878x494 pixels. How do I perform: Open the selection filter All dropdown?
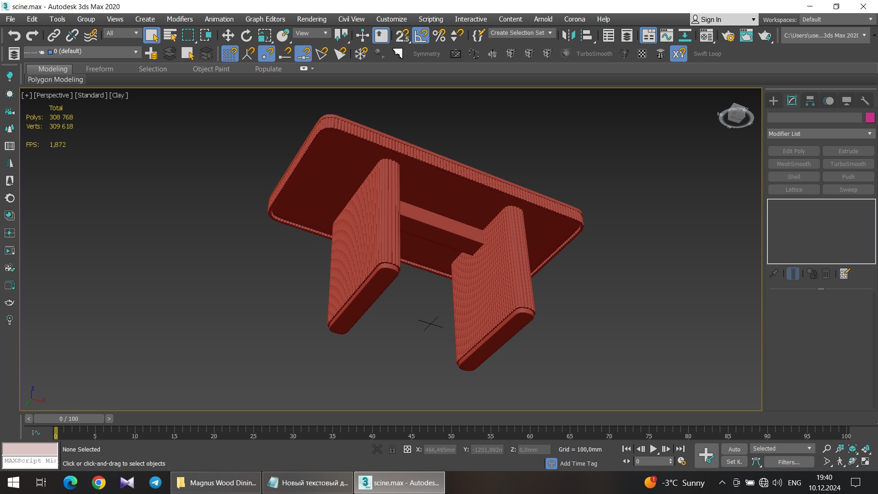[122, 33]
